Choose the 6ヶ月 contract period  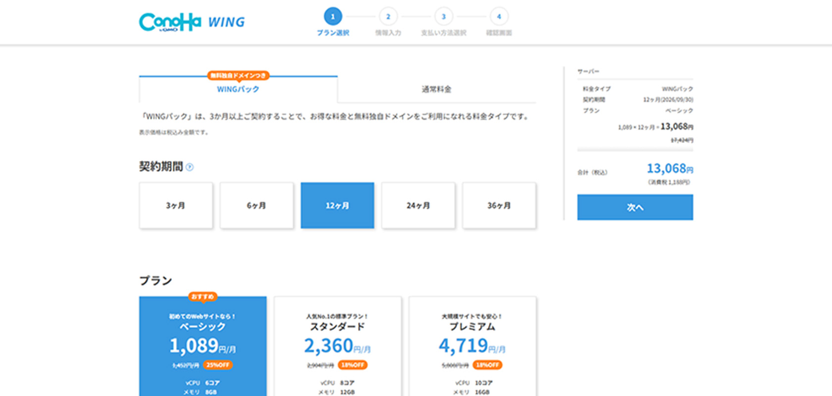[x=257, y=205]
